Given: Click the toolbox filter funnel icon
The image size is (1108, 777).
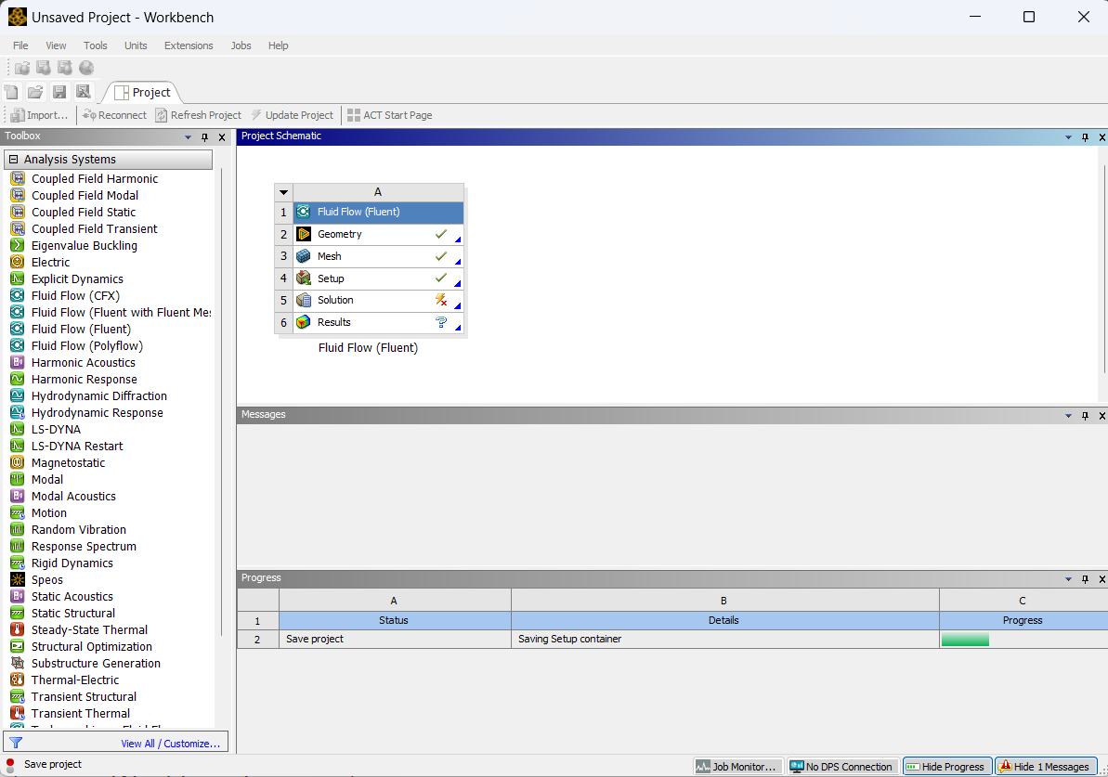Looking at the screenshot, I should [16, 743].
